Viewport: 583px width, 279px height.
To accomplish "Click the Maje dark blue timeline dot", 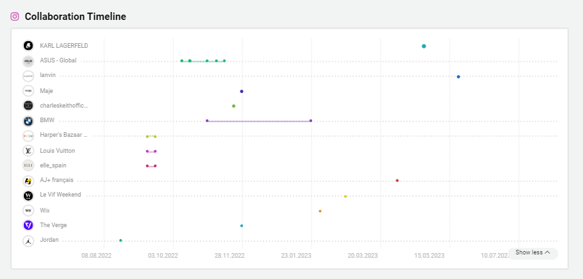I will pyautogui.click(x=242, y=91).
